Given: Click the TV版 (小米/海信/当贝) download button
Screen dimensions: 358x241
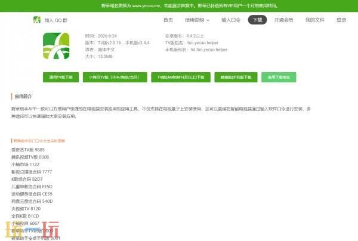Looking at the screenshot, I should click(115, 77).
